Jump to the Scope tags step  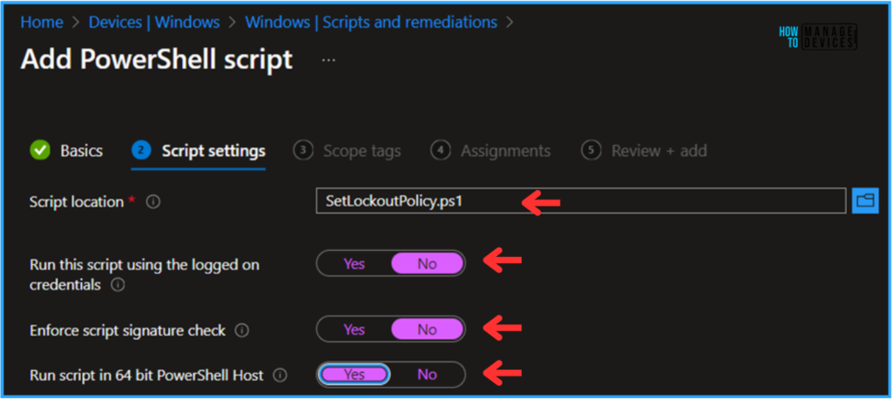click(x=347, y=151)
